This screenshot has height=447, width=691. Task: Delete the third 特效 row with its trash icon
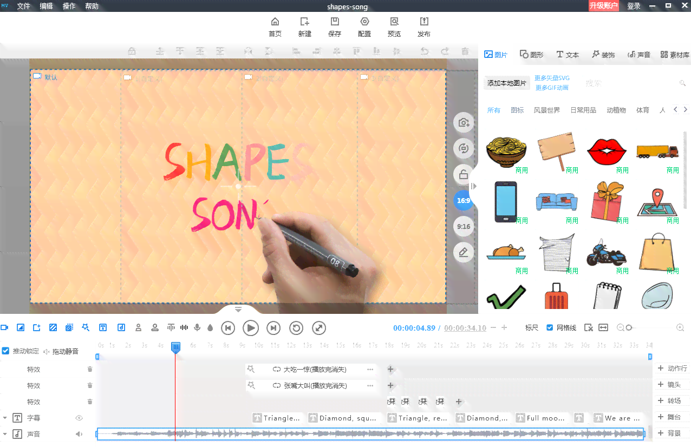coord(90,402)
